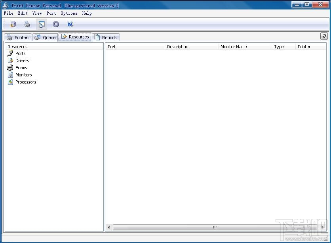Click the Ports plug icon
The width and height of the screenshot is (331, 243).
point(10,53)
